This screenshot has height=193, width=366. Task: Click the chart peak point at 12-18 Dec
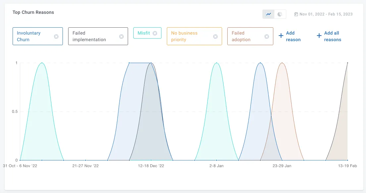[x=151, y=63]
